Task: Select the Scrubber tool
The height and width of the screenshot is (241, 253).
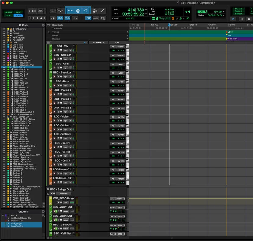Action: pyautogui.click(x=95, y=10)
